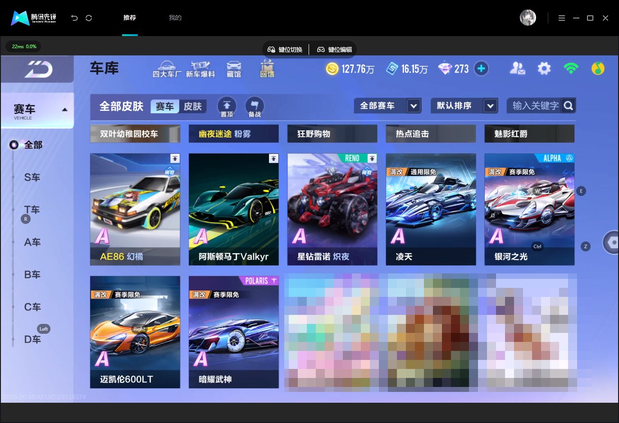Click the blue plus to add diamonds
619x423 pixels.
click(x=481, y=68)
